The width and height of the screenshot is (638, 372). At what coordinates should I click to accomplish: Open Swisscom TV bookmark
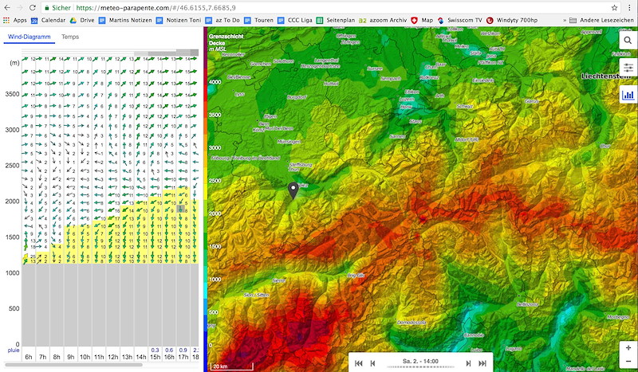point(460,20)
